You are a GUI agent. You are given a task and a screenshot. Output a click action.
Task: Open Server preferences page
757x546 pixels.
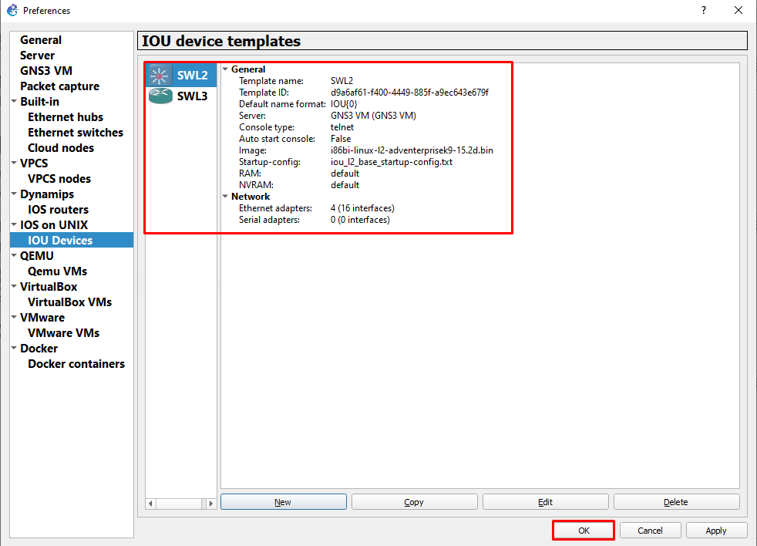pyautogui.click(x=37, y=56)
